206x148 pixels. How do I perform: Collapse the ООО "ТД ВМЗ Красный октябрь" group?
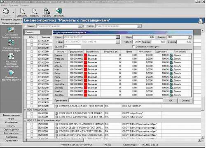point(25,120)
